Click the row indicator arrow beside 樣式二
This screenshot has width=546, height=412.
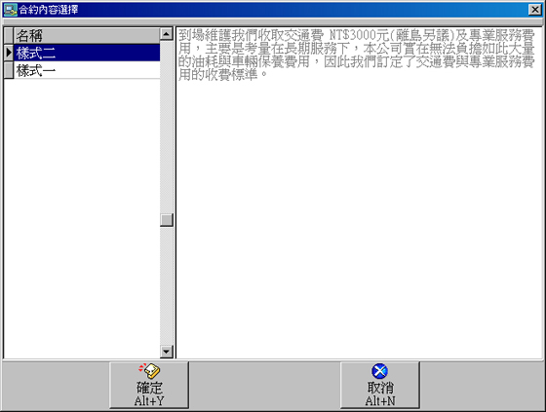click(x=9, y=53)
